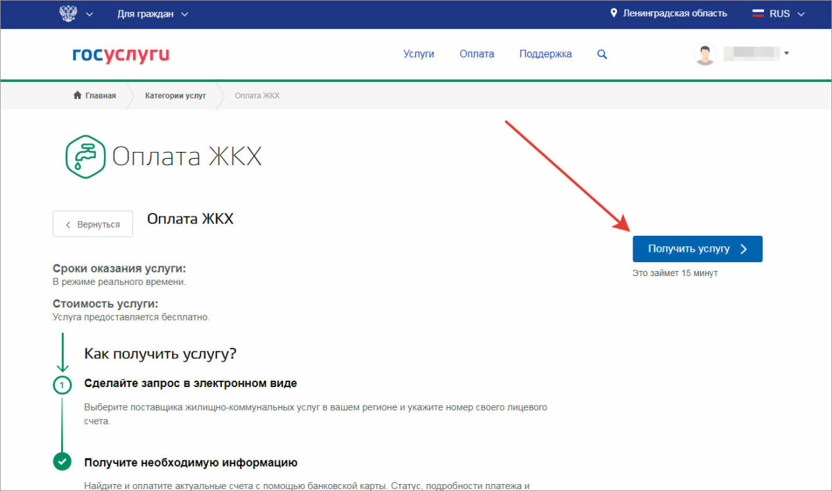Click 'Услуга предоставляется бесплатно.' text
This screenshot has height=491, width=832.
pyautogui.click(x=131, y=318)
